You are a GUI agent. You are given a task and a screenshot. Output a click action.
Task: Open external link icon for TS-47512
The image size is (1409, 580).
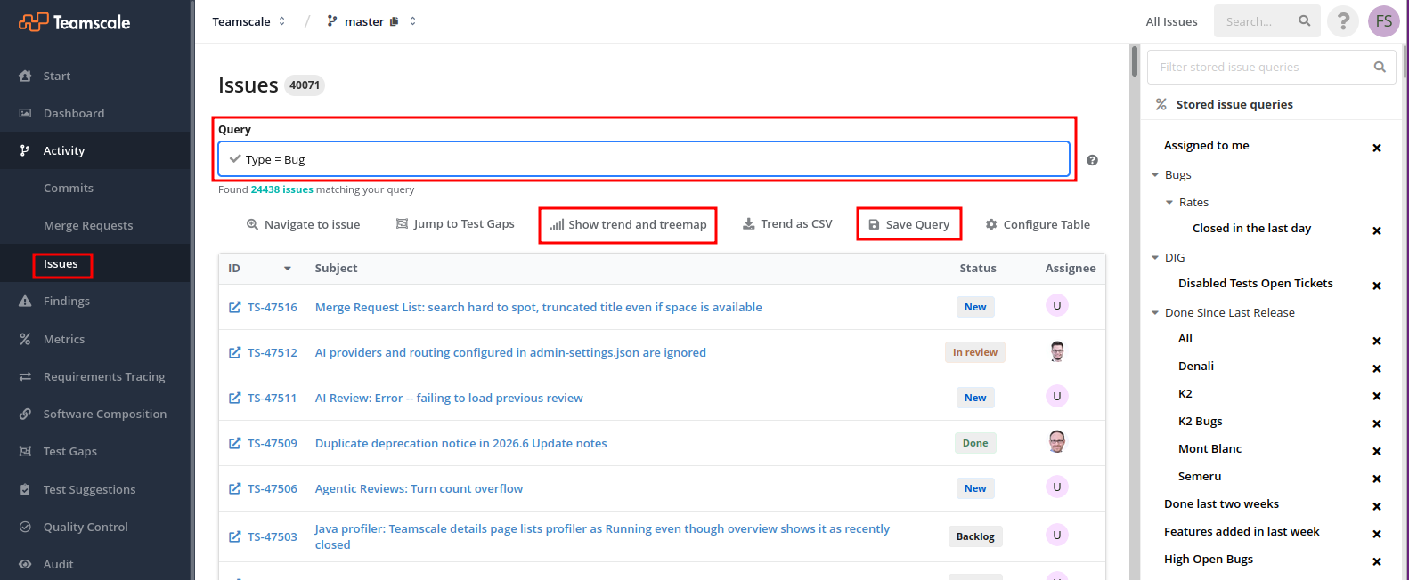tap(234, 352)
